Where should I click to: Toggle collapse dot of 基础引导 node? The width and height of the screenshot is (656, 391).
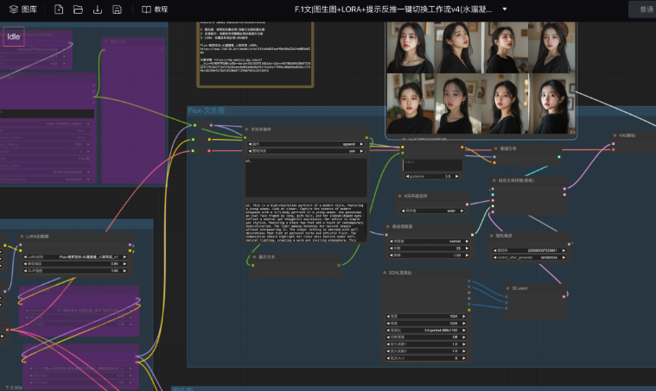pyautogui.click(x=496, y=148)
